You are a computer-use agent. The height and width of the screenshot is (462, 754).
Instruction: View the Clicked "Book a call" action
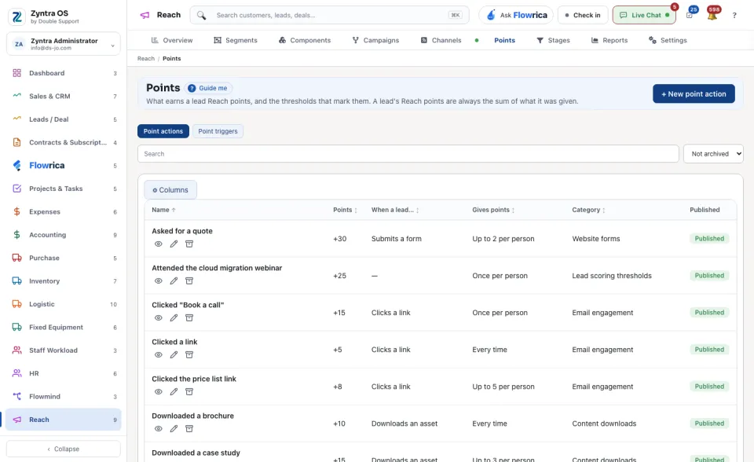(158, 318)
